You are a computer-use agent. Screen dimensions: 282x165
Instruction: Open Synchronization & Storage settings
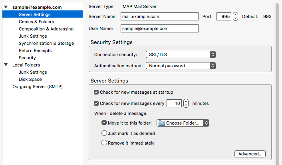46,43
